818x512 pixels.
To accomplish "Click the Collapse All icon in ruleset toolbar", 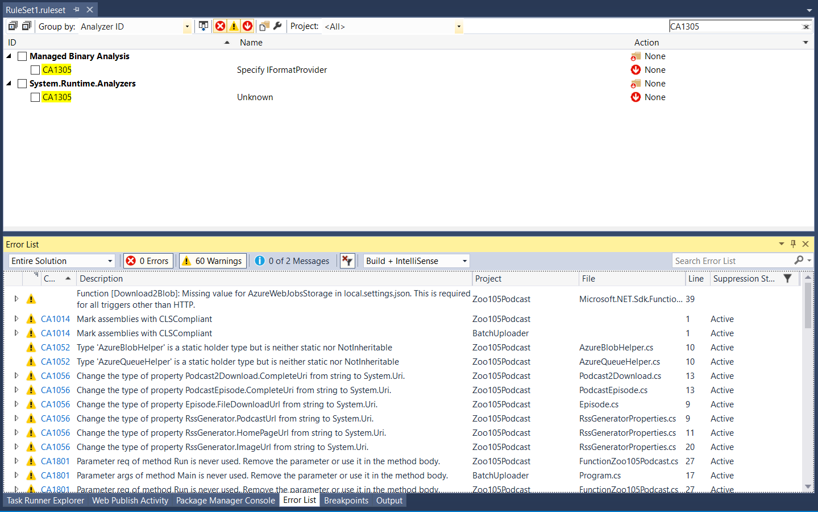I will click(26, 26).
